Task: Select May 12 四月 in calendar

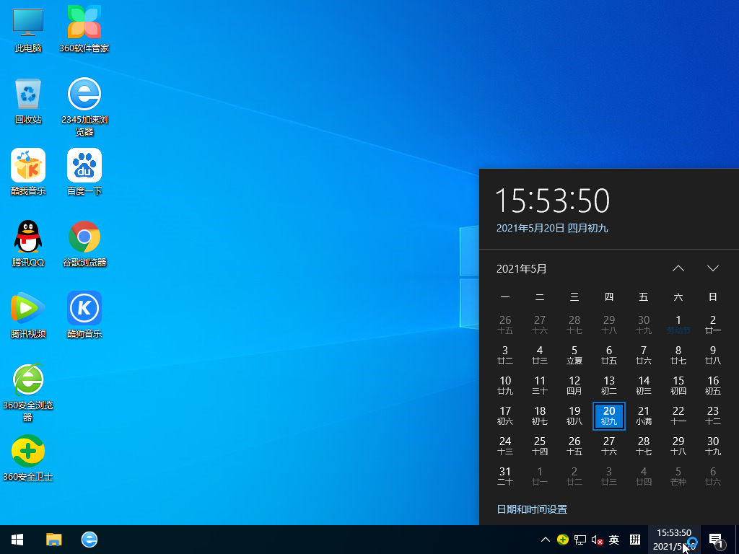Action: click(x=574, y=385)
